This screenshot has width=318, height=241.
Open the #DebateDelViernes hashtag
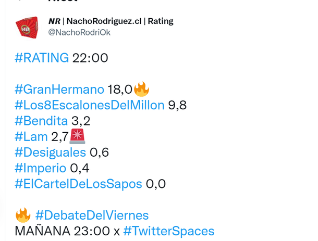coord(92,215)
